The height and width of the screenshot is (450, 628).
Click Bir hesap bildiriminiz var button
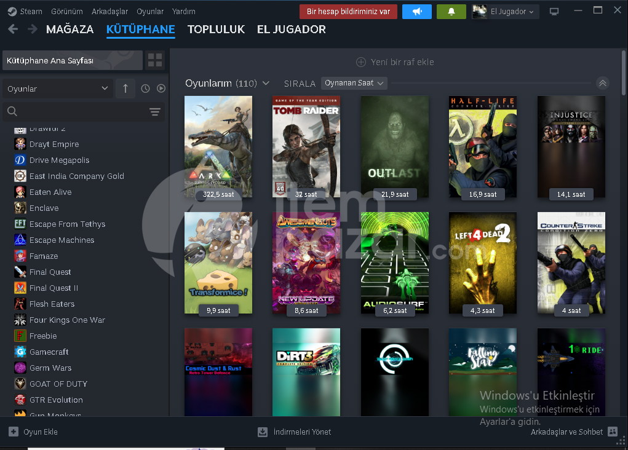(348, 12)
